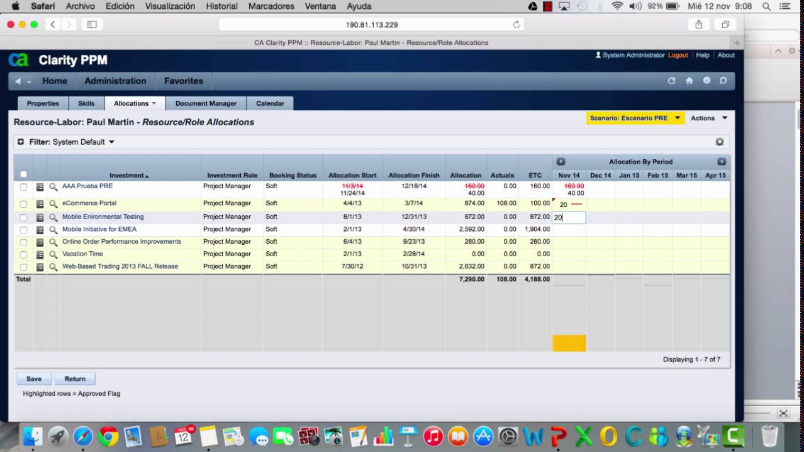The height and width of the screenshot is (452, 804).
Task: Click orange Nov 14 total bar
Action: pos(569,343)
